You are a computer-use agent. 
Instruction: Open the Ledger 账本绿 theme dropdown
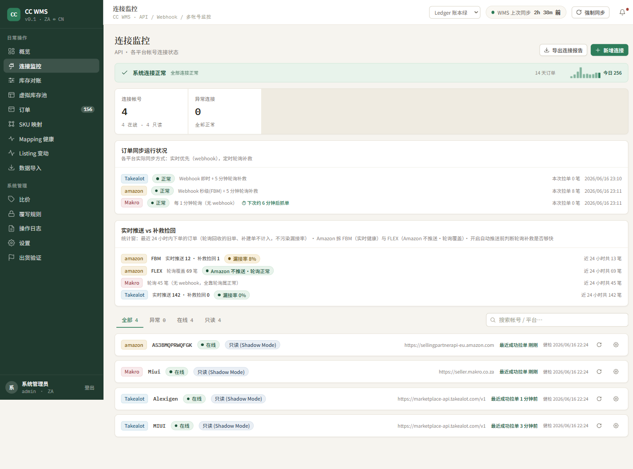454,12
